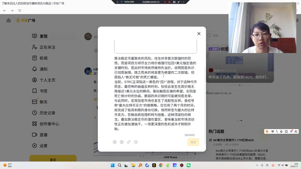Click the weather widget on the taskbar

tap(8, 165)
